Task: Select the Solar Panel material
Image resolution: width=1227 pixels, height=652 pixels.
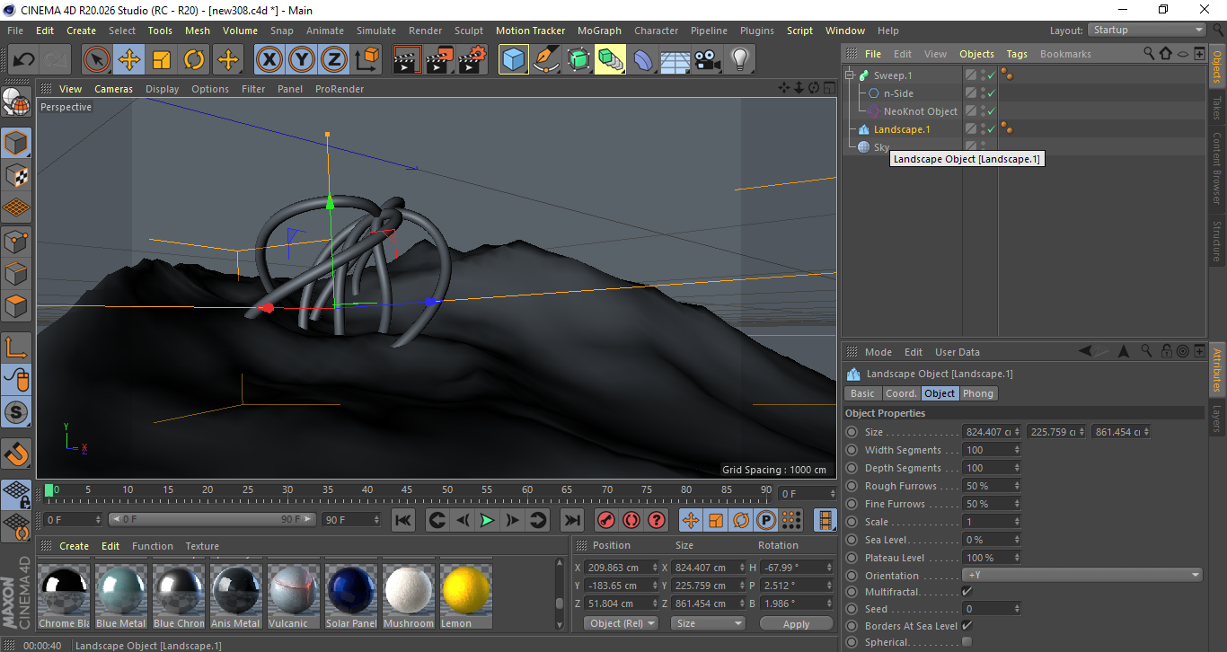Action: [x=350, y=596]
